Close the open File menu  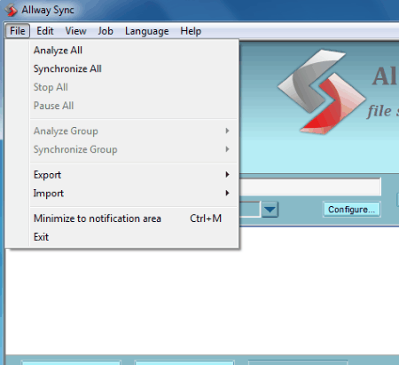click(18, 31)
